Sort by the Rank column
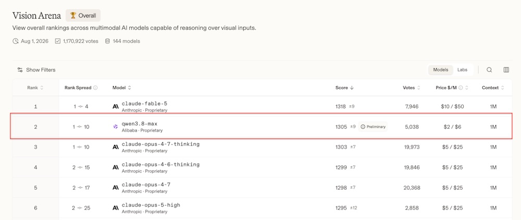Viewport: 521px width, 220px height. pyautogui.click(x=35, y=88)
